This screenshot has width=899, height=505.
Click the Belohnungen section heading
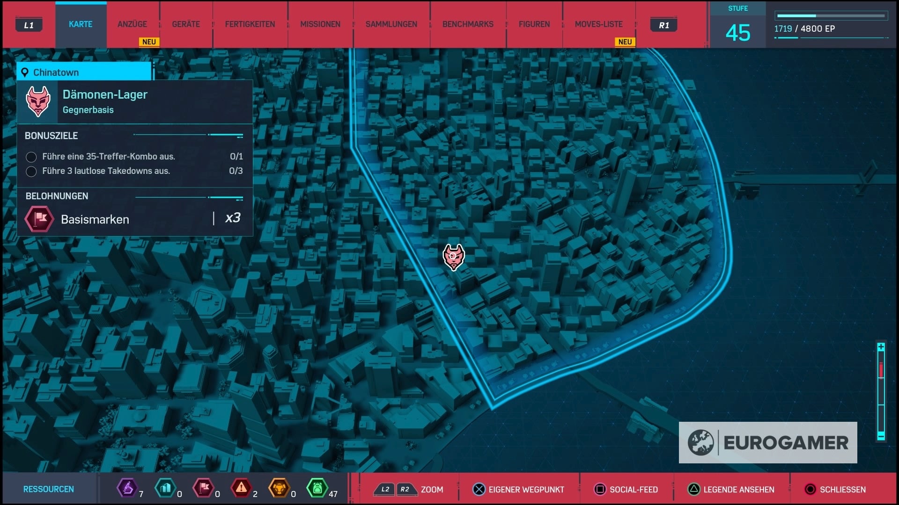click(57, 196)
